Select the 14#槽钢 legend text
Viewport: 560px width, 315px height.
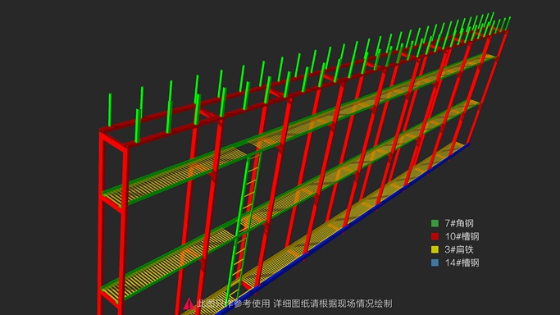462,262
